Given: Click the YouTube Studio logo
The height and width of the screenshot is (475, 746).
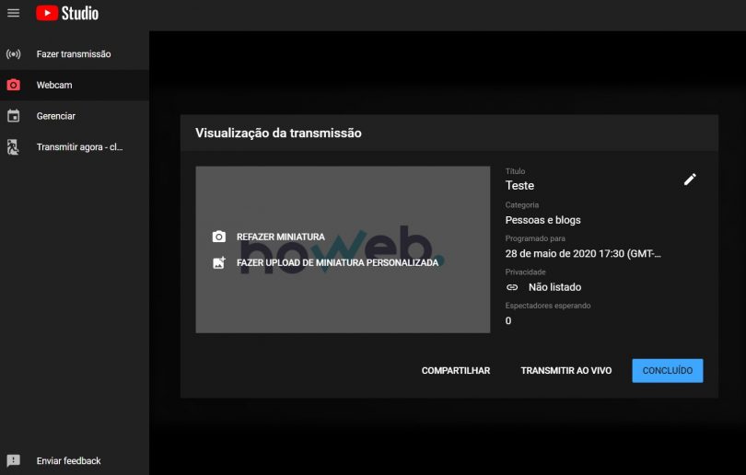Looking at the screenshot, I should 67,13.
